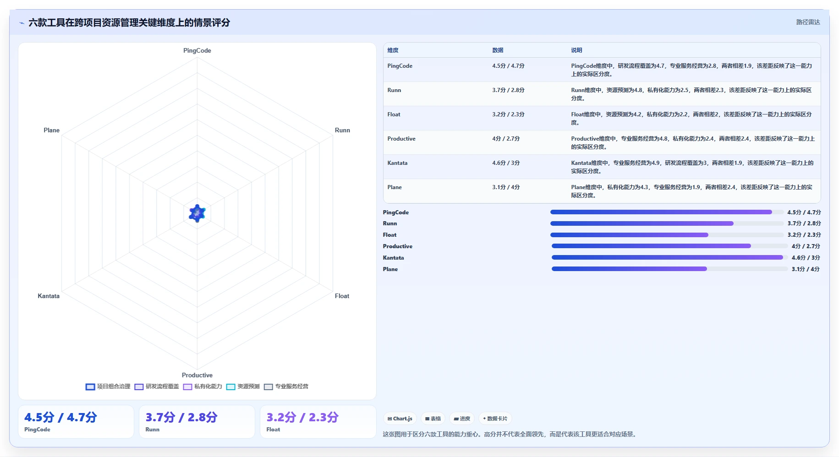Click the Runn radar axis label
This screenshot has height=457, width=839.
[x=342, y=130]
